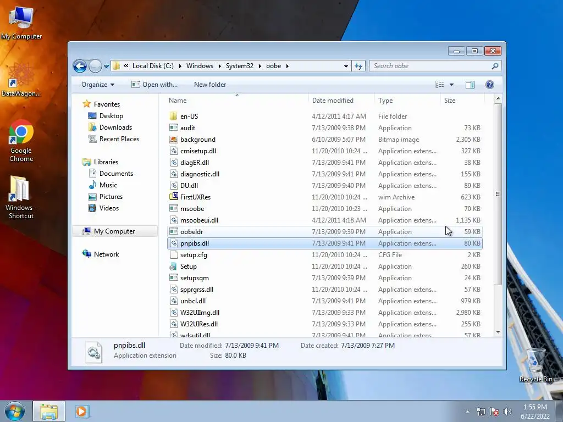Open Windows Explorer from the taskbar

click(x=49, y=411)
